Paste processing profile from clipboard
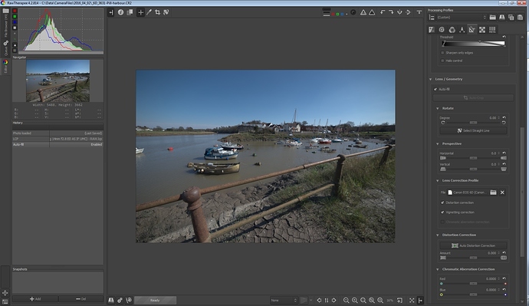529x306 pixels. pyautogui.click(x=520, y=17)
